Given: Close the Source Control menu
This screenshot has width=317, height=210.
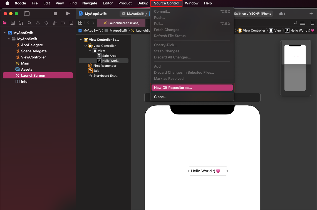Looking at the screenshot, I should pos(166,3).
